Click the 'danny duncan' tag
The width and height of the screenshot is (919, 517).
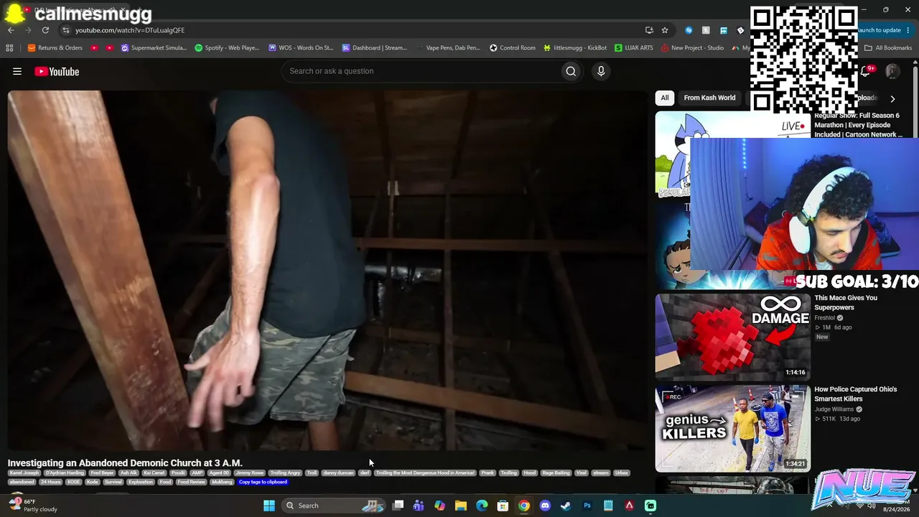point(338,473)
